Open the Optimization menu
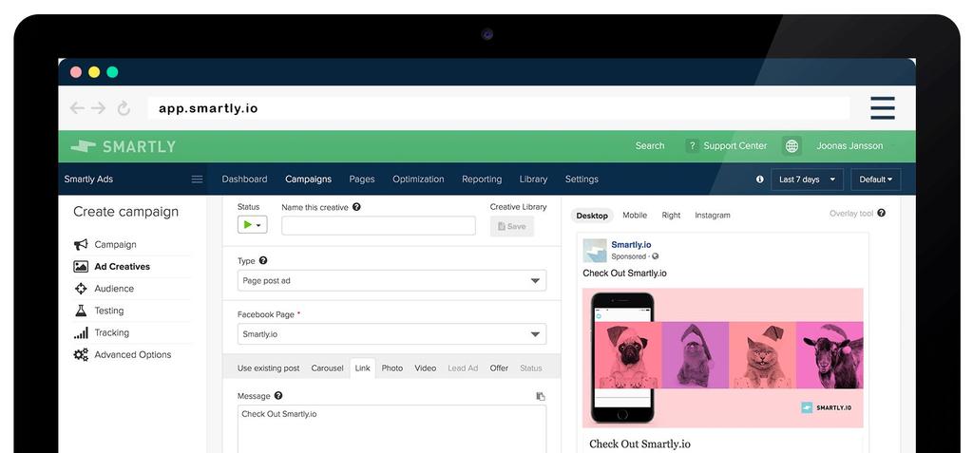This screenshot has width=973, height=453. (x=418, y=179)
